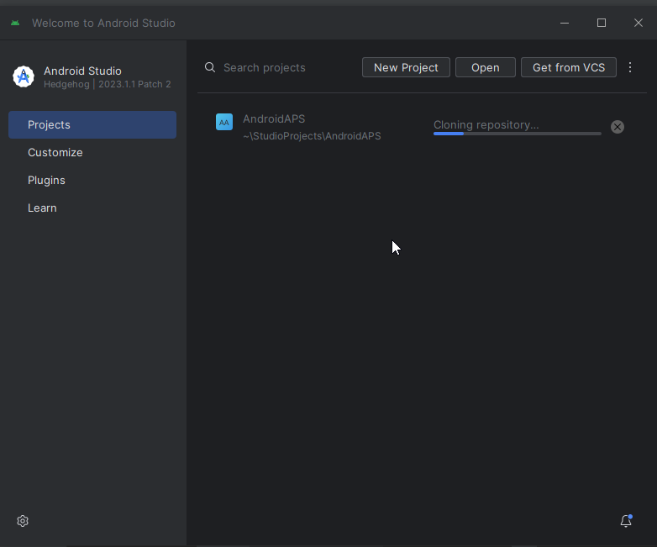Focus the Search projects field
This screenshot has height=547, width=657.
279,67
